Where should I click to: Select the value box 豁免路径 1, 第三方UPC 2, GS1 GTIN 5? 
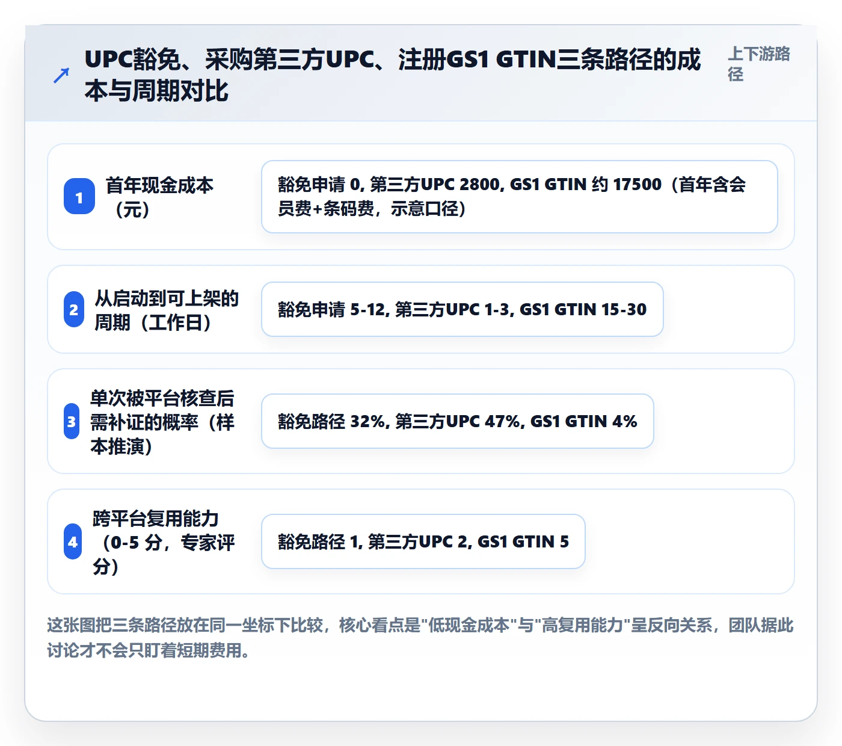[423, 541]
